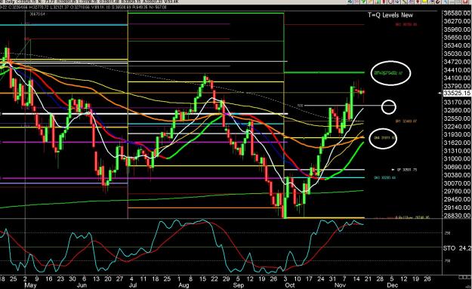Click the 35030.00 price axis label
The width and height of the screenshot is (472, 289).
457,54
